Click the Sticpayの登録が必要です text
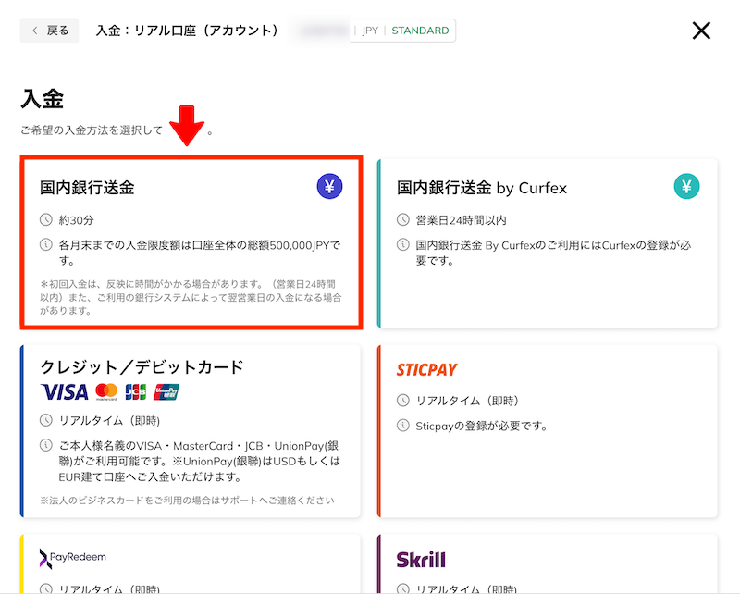740x594 pixels. [481, 426]
